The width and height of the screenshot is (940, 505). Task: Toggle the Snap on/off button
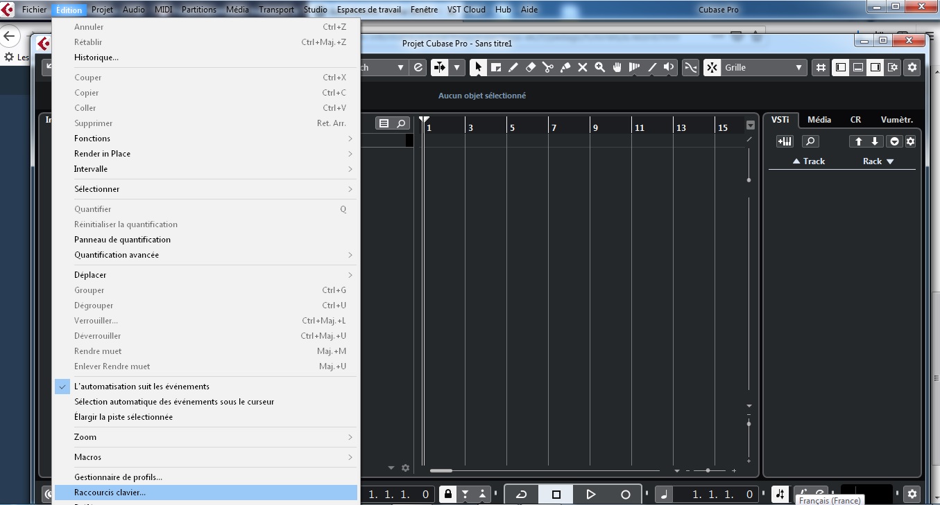(712, 67)
